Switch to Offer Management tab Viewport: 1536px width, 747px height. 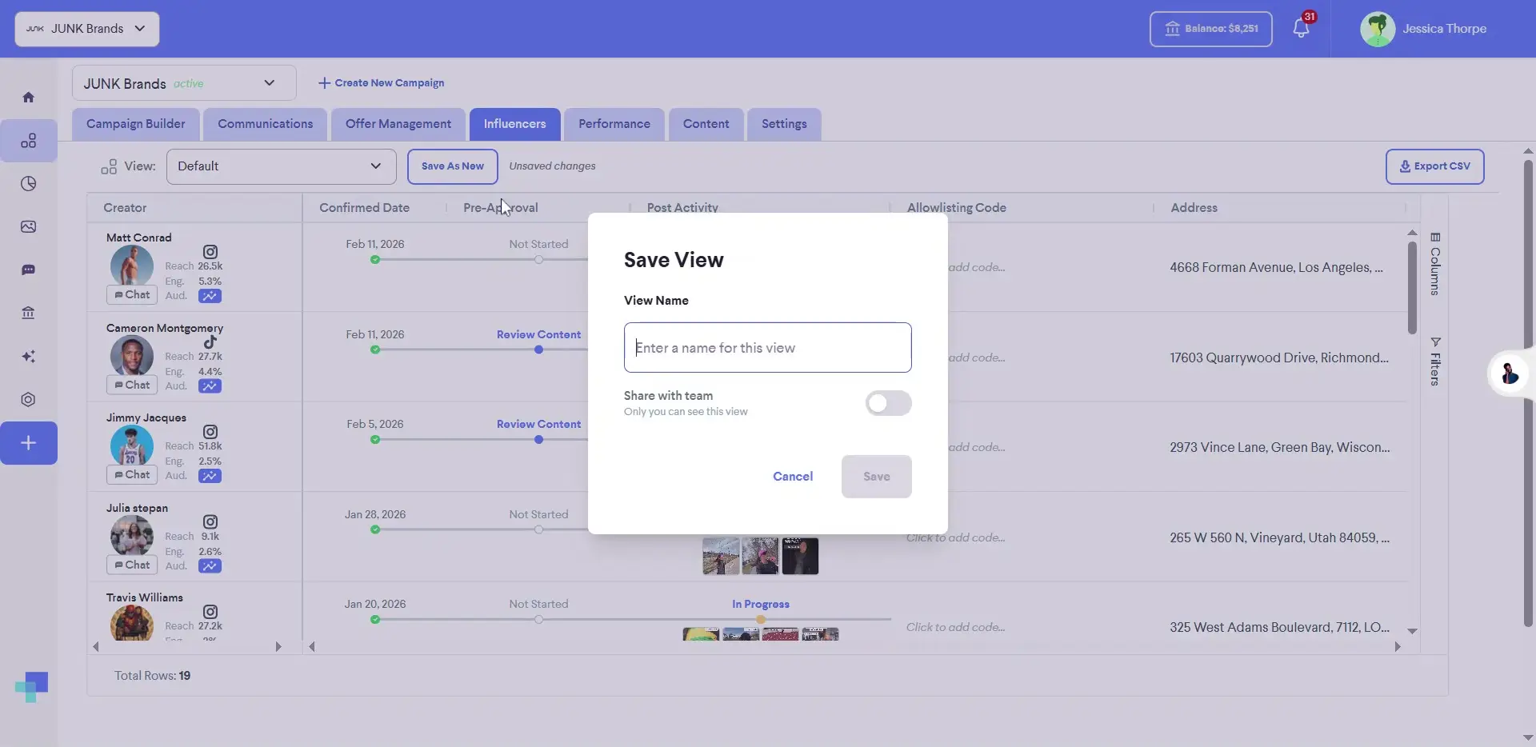tap(398, 124)
